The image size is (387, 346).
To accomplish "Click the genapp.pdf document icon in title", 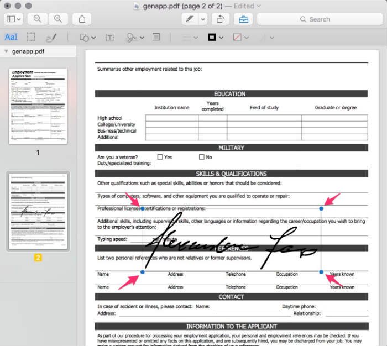I will [x=136, y=6].
